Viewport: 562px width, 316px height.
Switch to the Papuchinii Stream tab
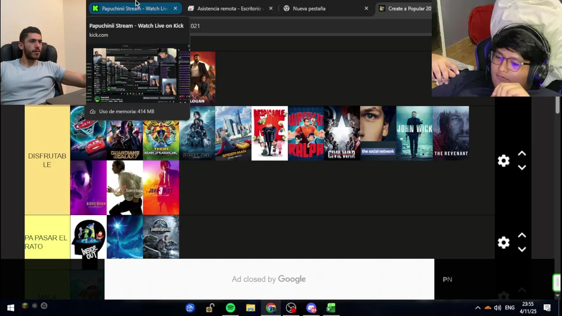(135, 8)
